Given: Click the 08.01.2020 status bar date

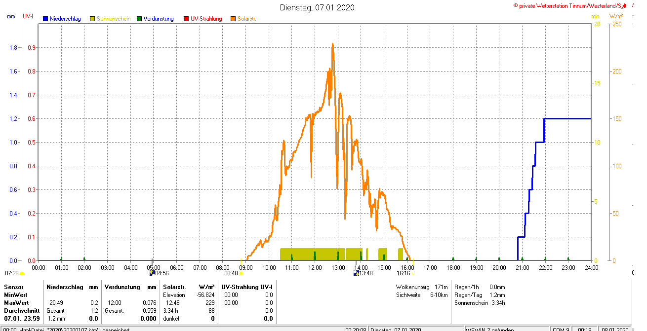Looking at the screenshot, I should 615,329.
